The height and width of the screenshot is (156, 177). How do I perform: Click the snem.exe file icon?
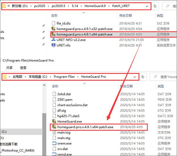pos(54,143)
